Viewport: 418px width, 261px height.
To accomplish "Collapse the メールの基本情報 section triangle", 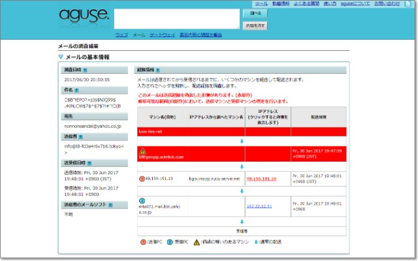I will [61, 57].
